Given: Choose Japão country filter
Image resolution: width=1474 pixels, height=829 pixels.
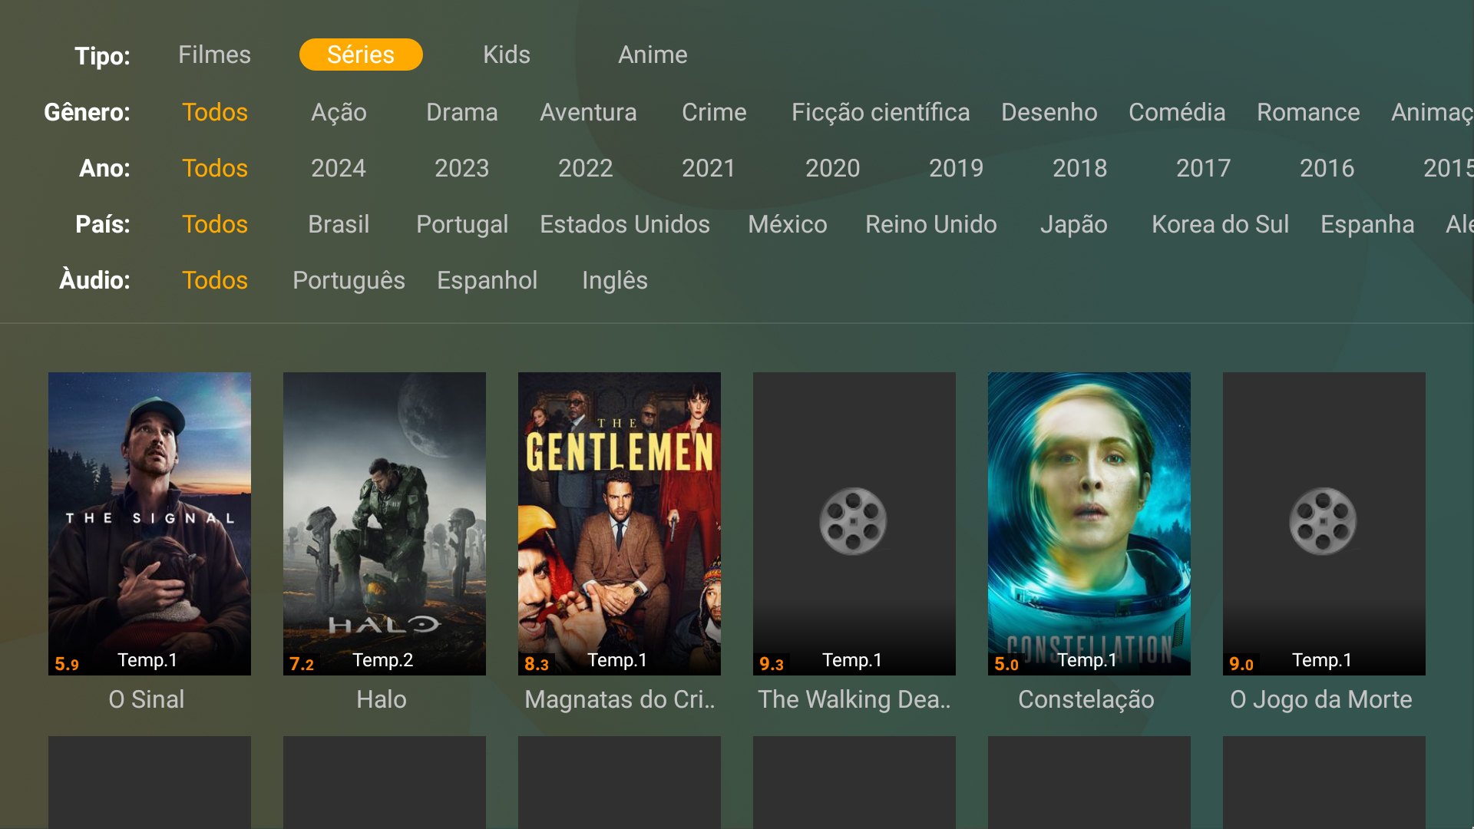Looking at the screenshot, I should 1074,224.
